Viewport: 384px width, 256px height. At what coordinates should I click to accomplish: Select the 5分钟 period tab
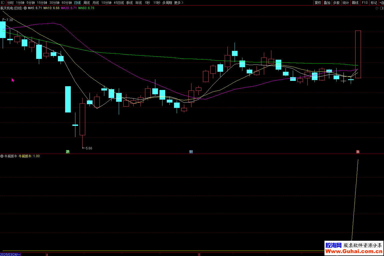(x=31, y=3)
